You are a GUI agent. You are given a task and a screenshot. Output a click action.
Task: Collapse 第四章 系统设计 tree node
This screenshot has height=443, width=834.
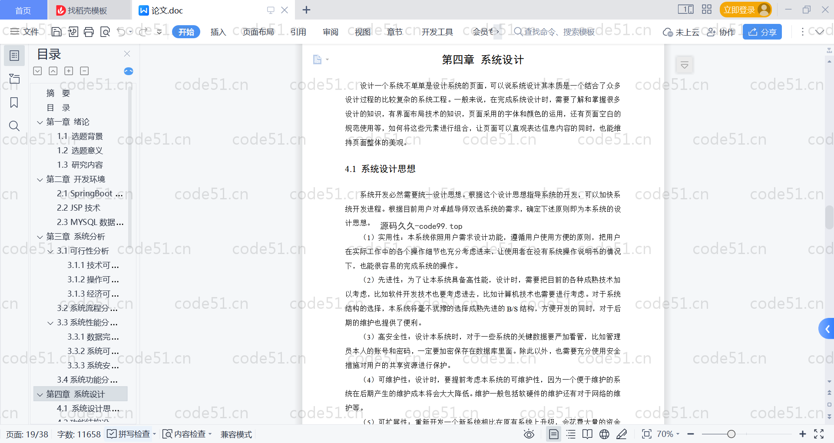pyautogui.click(x=40, y=394)
